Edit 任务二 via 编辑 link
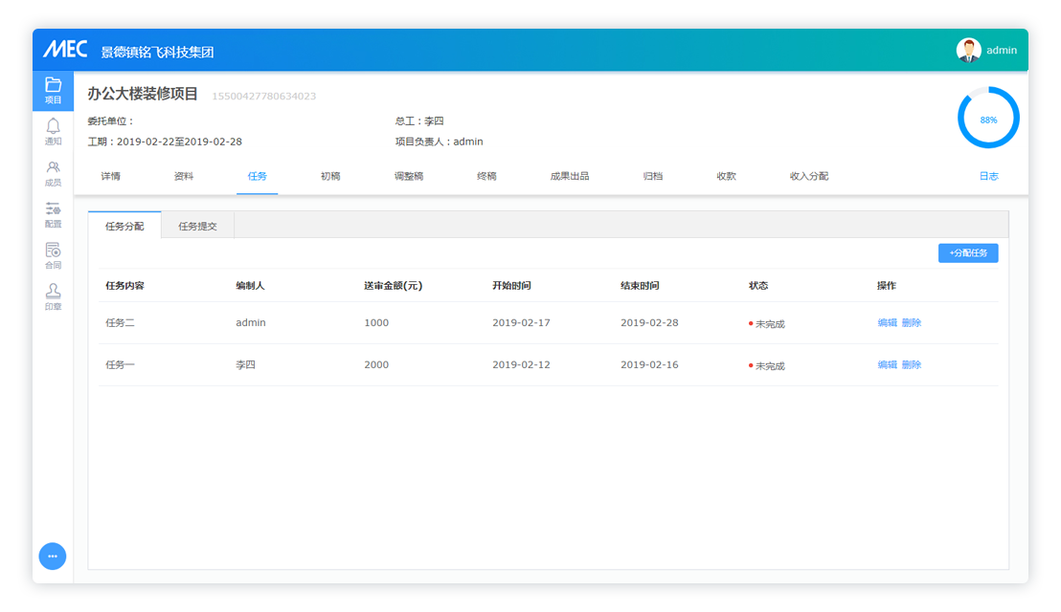 pyautogui.click(x=887, y=323)
